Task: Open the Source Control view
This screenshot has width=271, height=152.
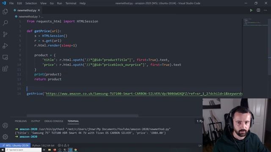Action: coord(5,34)
